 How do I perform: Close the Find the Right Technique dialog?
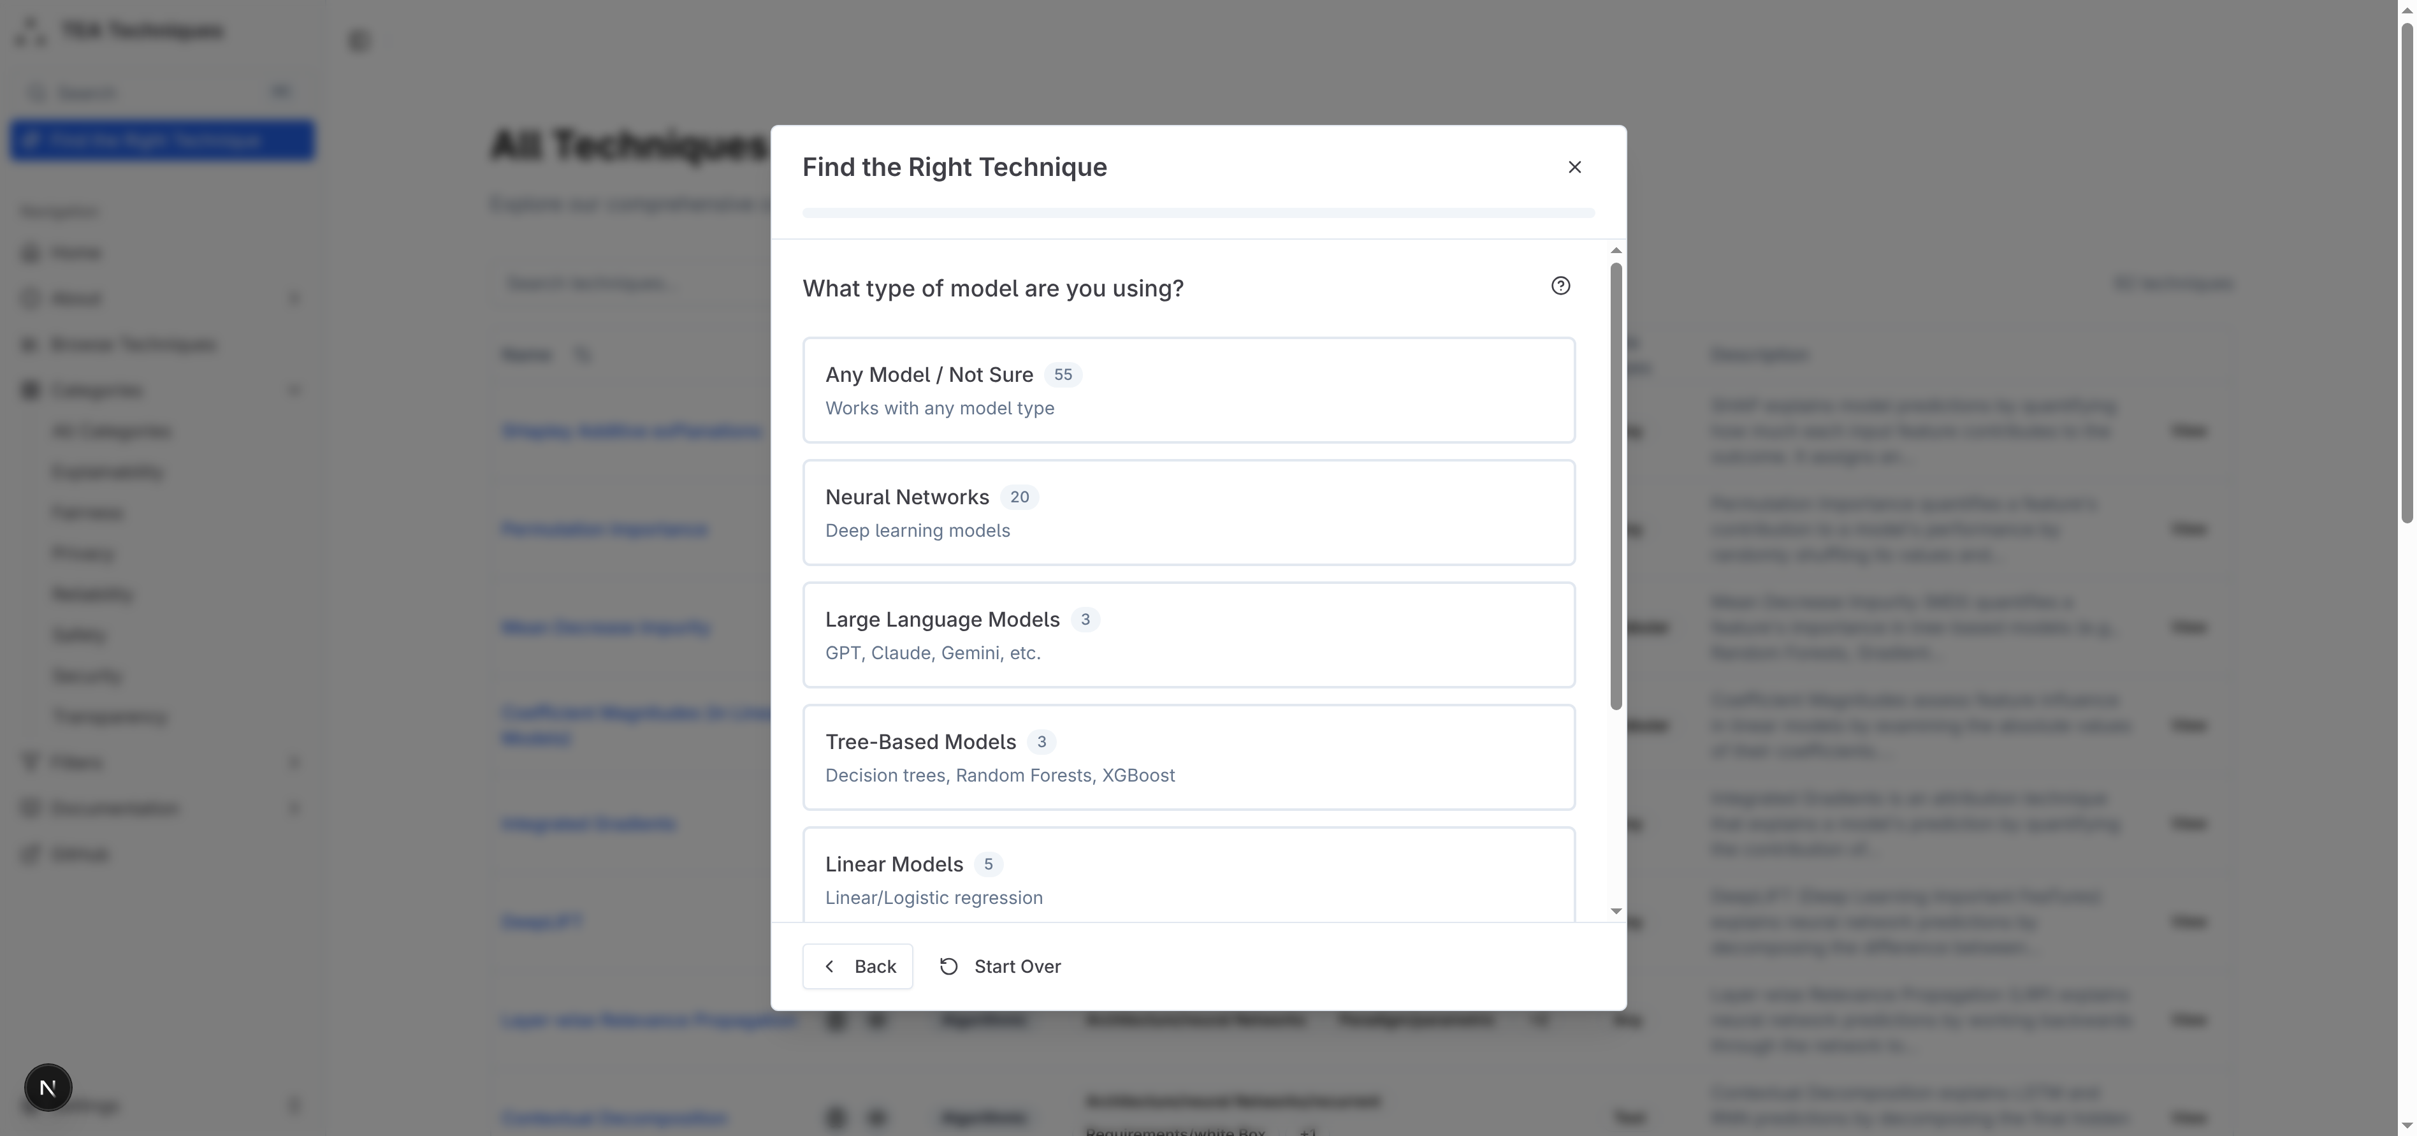[1574, 167]
